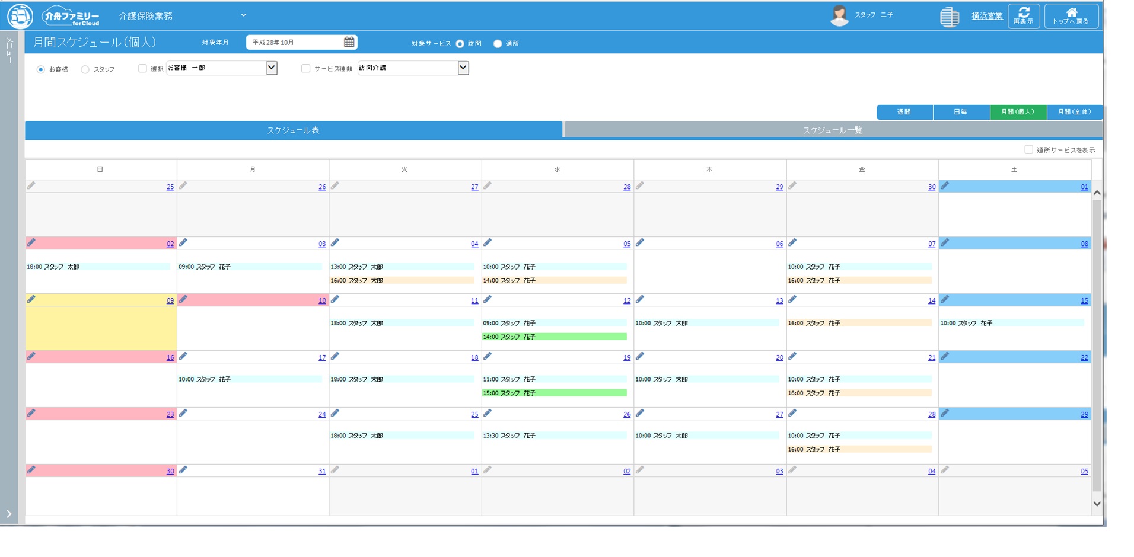Click the 18:00 スタッフ 太郎 entry on October 02

pos(98,267)
